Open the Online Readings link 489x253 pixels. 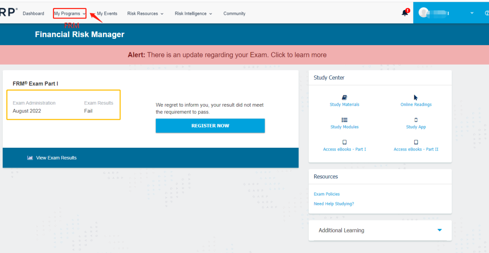click(416, 104)
